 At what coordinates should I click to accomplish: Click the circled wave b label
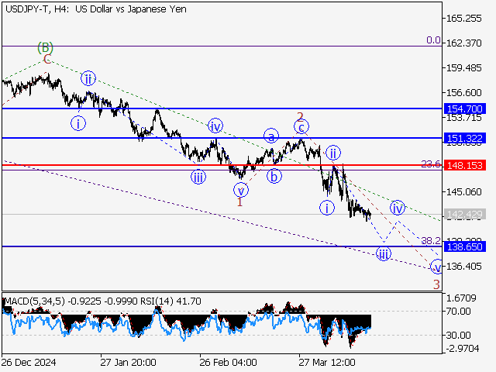(x=274, y=176)
